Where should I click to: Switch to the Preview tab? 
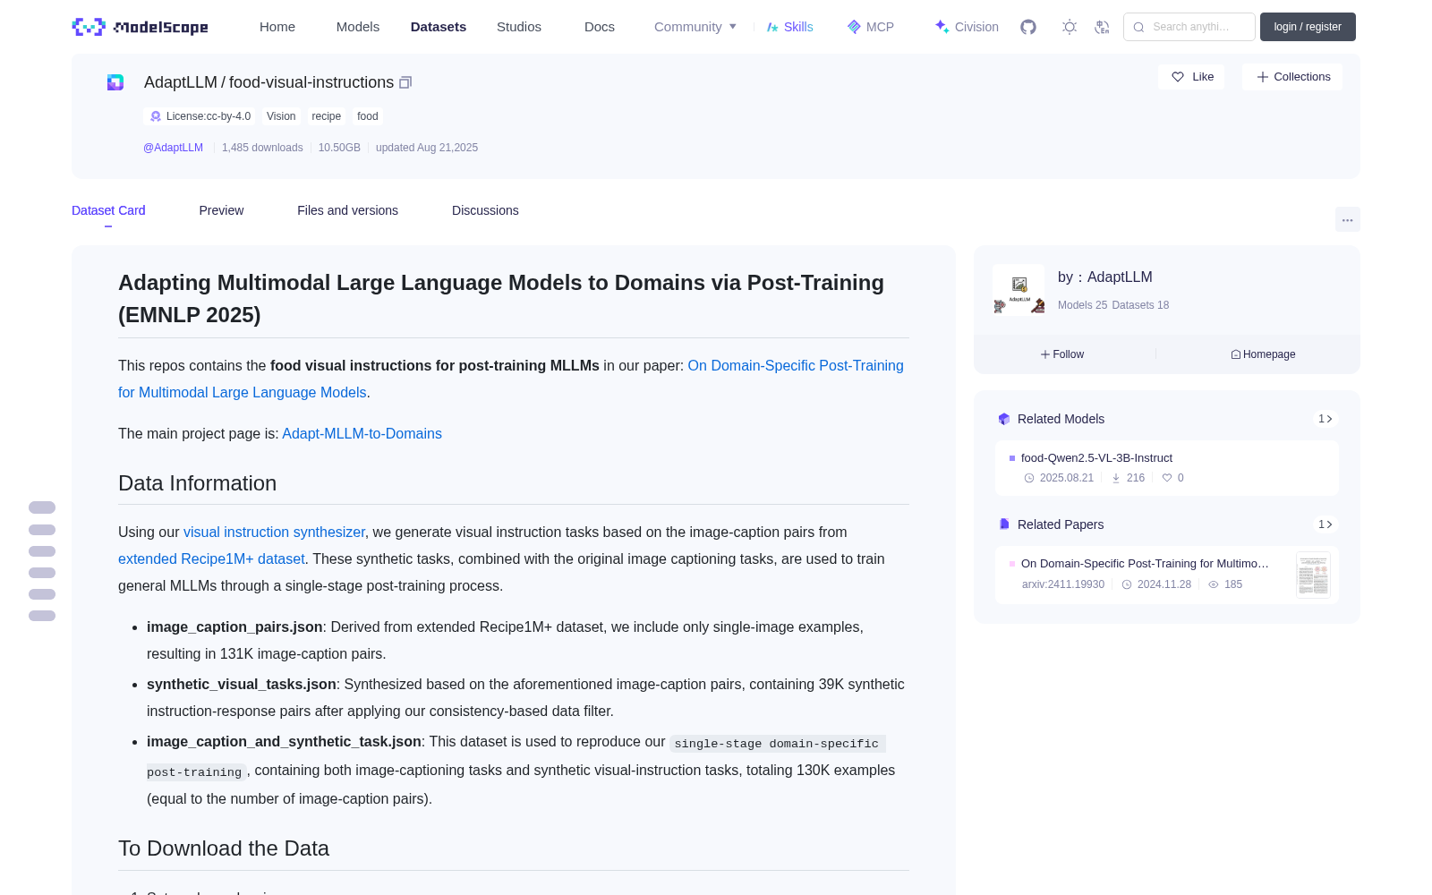221,210
